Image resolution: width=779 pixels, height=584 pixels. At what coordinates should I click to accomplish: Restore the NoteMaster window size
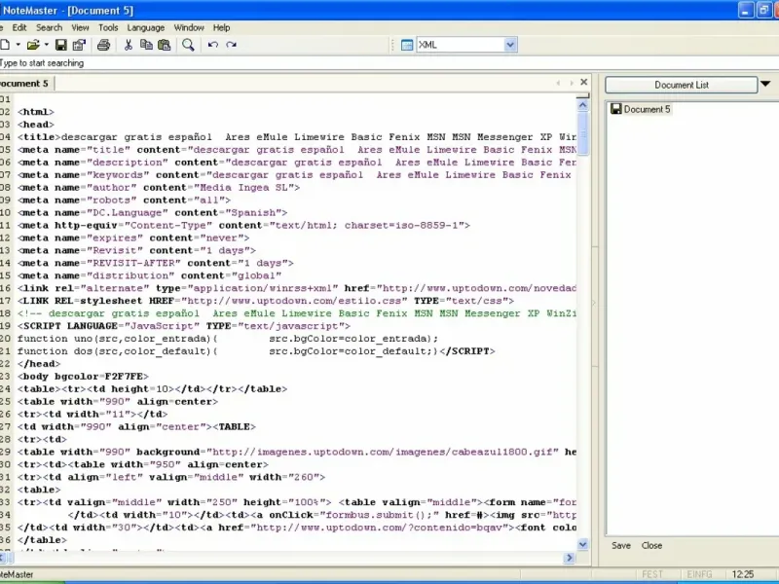[x=763, y=10]
